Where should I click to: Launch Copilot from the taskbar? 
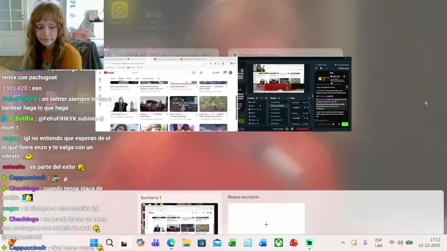[x=140, y=243]
